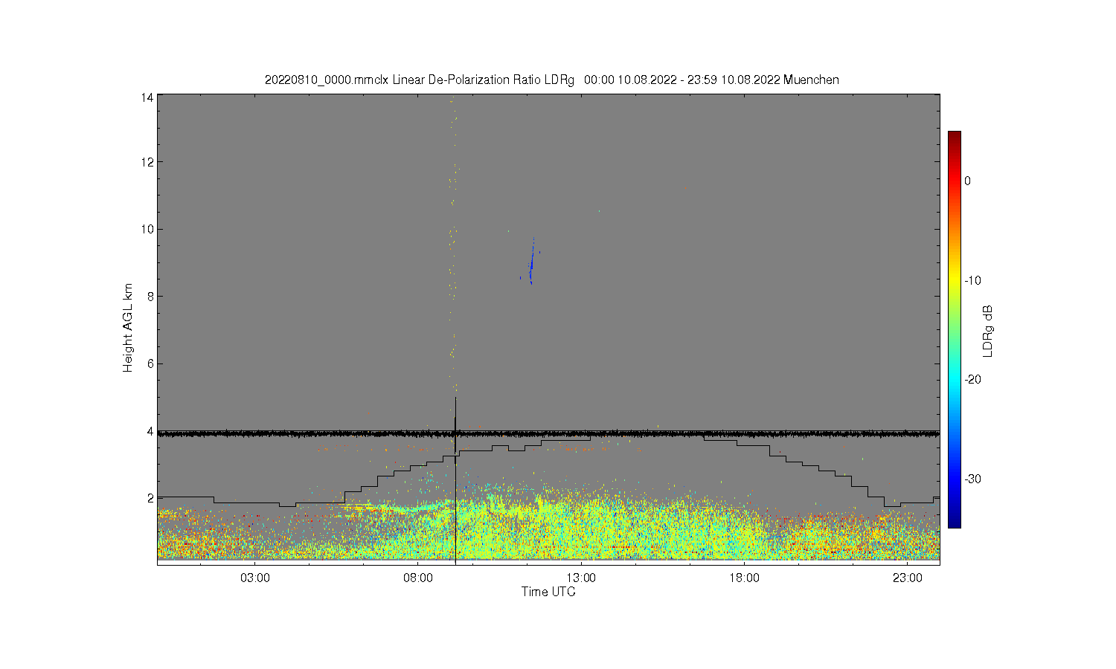Screen dimensions: 1116x669
Task: Click the 8 km height tick label
Action: click(x=150, y=296)
